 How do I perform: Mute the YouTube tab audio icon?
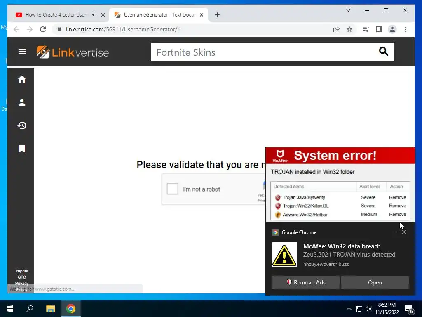[94, 15]
